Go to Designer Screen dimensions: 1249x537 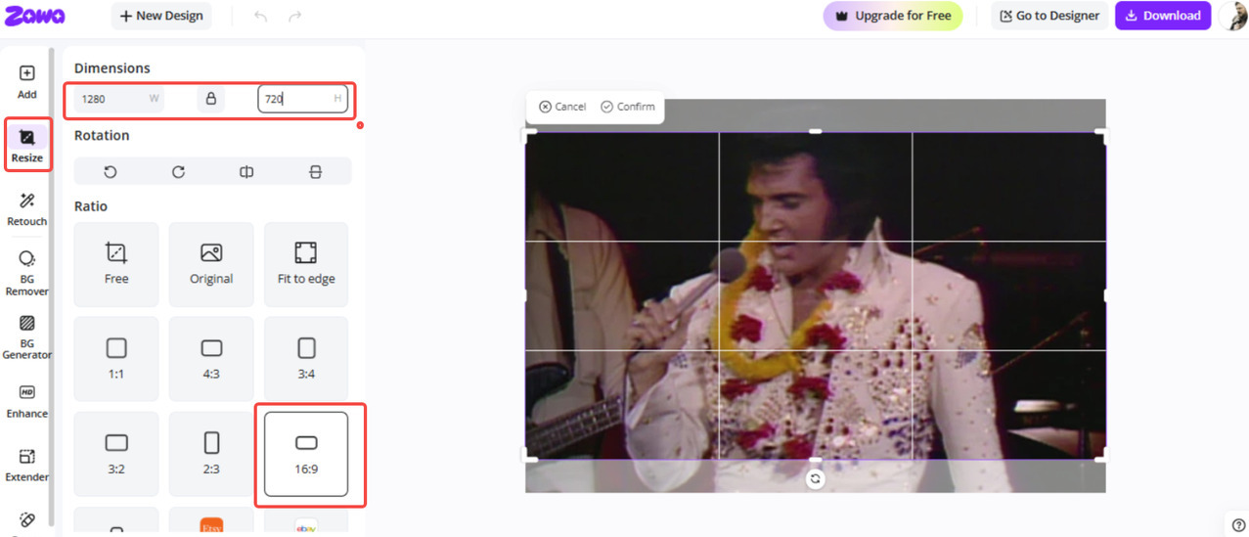[x=1049, y=16]
